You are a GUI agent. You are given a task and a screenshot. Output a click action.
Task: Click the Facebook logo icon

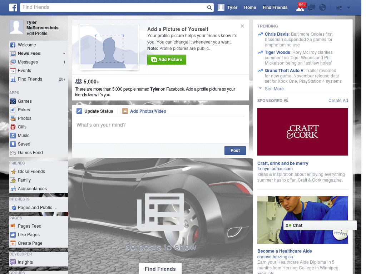[13, 7]
